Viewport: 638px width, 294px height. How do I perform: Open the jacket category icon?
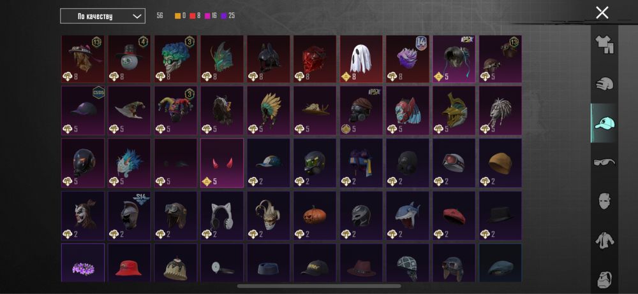pos(604,241)
